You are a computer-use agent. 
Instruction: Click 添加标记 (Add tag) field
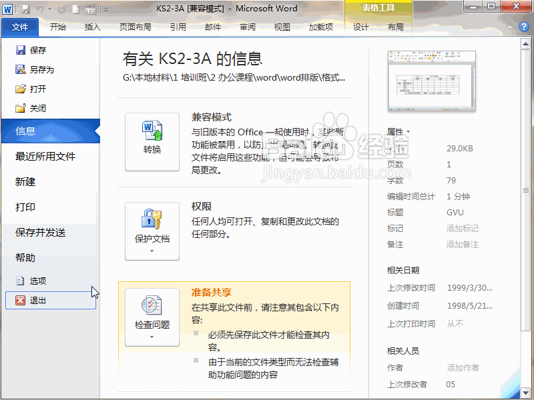point(463,229)
